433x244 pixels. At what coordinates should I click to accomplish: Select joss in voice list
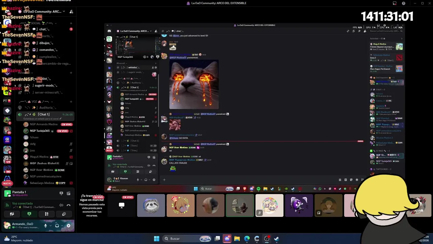point(47,150)
